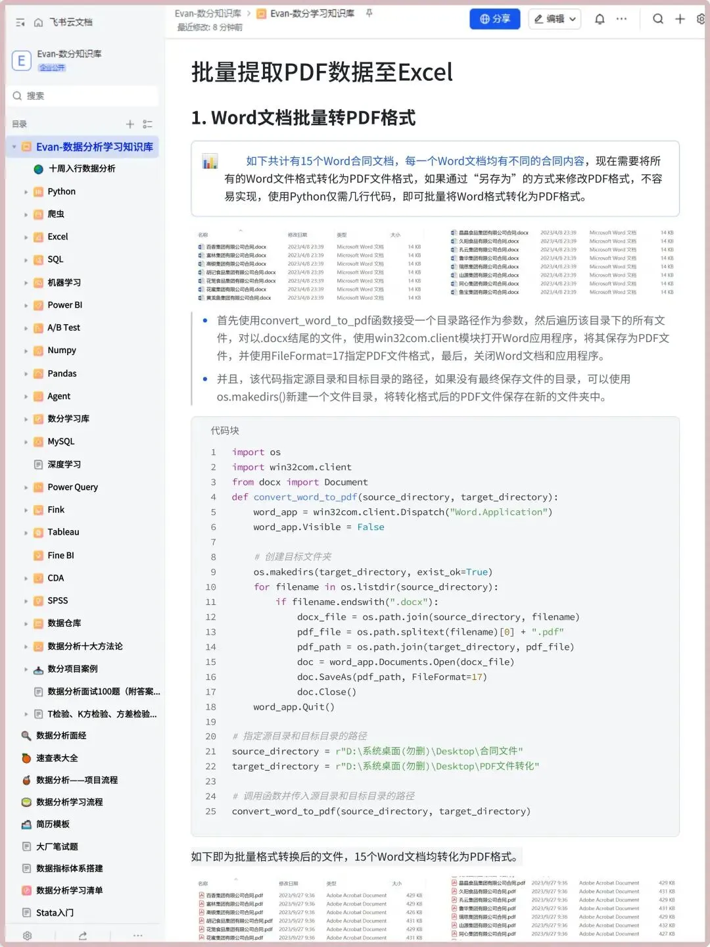Screen dimensions: 710x947
Task: Click the 企业公开 visibility tag
Action: click(x=52, y=68)
